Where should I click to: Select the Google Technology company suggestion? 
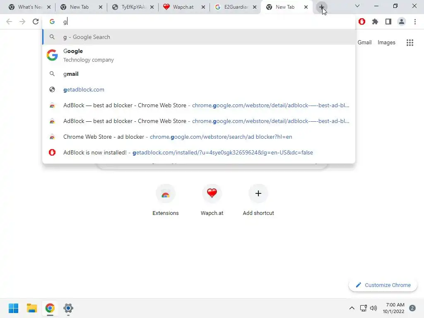point(199,55)
